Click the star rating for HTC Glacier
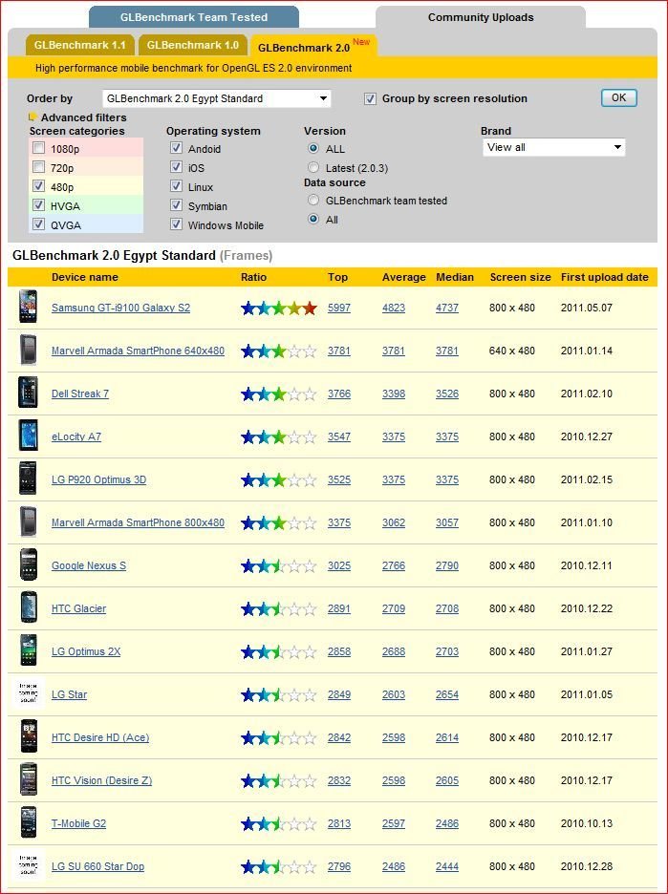The image size is (668, 894). (x=279, y=609)
